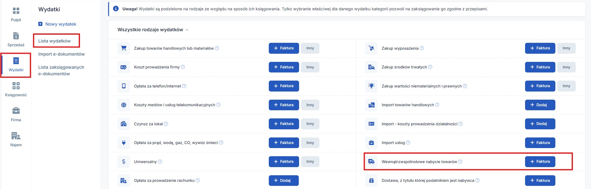Viewport: 591px width, 189px height.
Task: Click help icon beside Zakup wyposażenia
Action: click(x=422, y=48)
